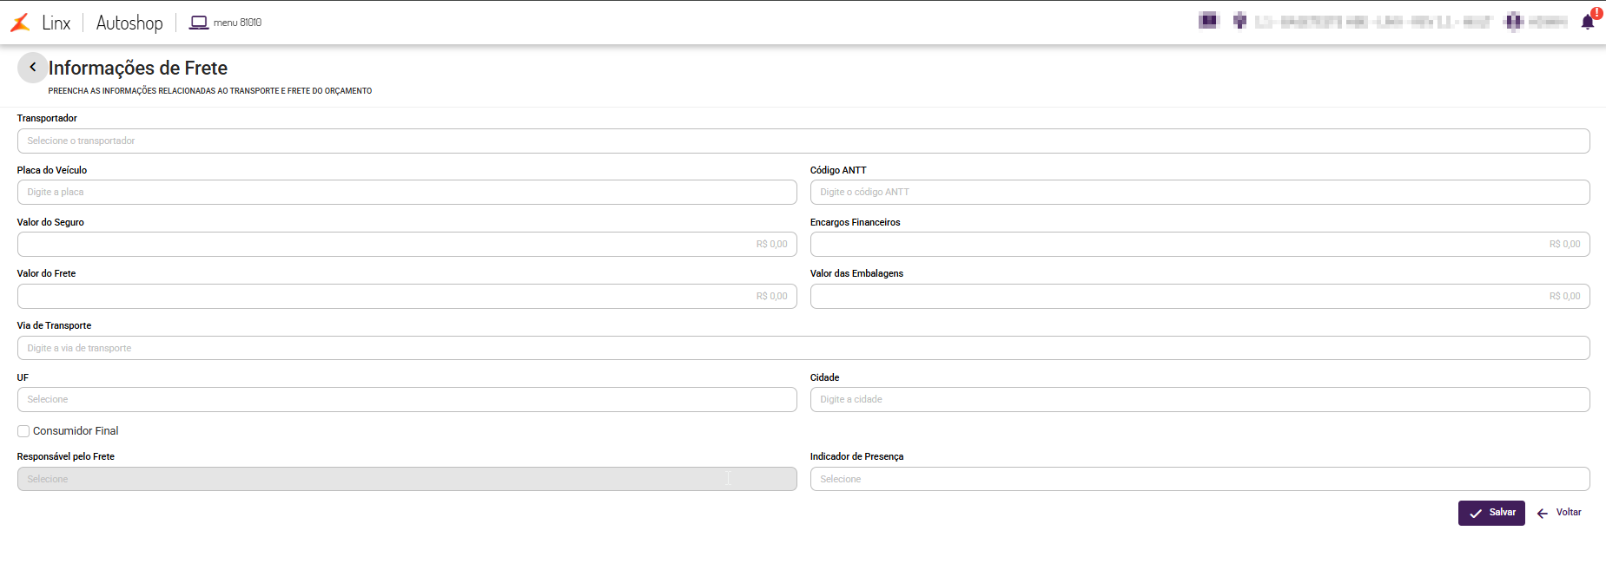Select the Valor do Seguro field
The image size is (1606, 570).
click(406, 245)
